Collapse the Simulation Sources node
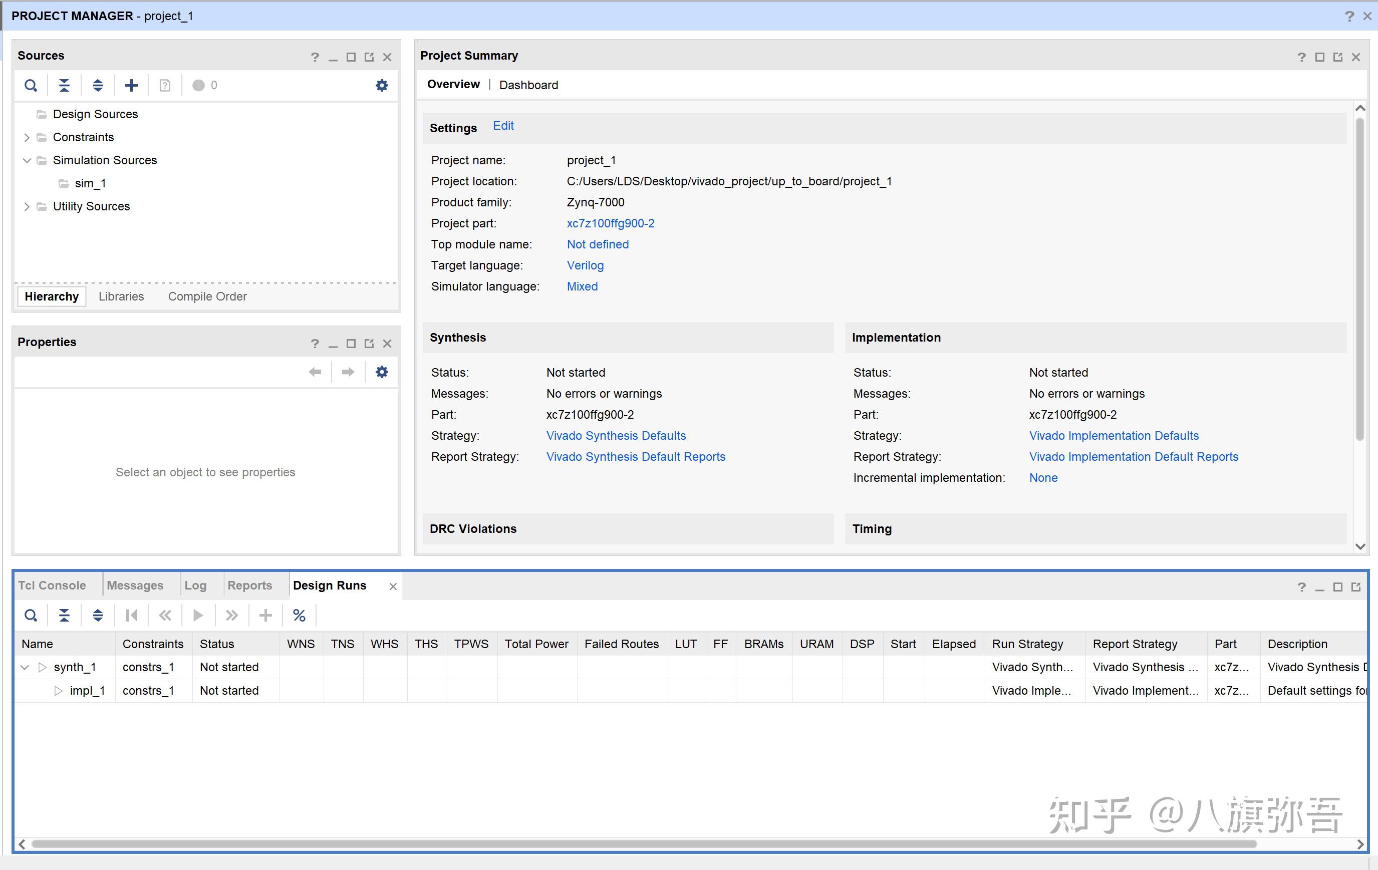This screenshot has height=870, width=1378. click(x=27, y=160)
